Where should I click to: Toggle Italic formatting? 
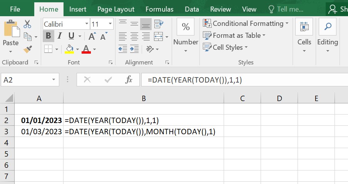[x=60, y=36]
